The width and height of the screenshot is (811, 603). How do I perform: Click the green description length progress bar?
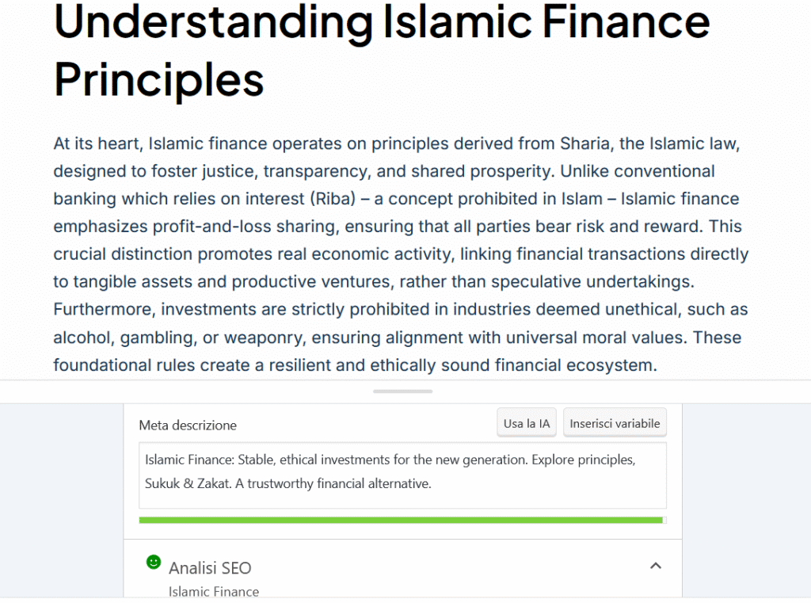(x=402, y=520)
